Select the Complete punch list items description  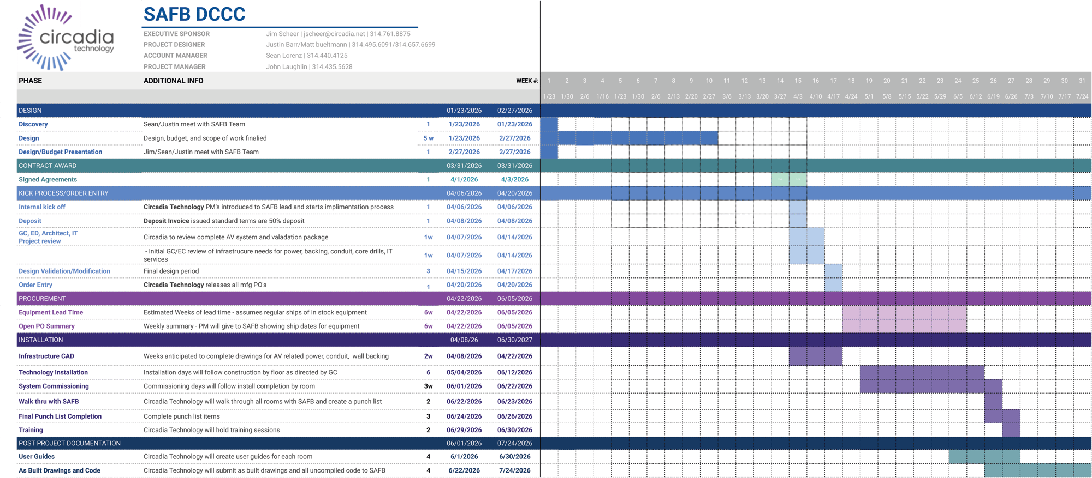182,416
